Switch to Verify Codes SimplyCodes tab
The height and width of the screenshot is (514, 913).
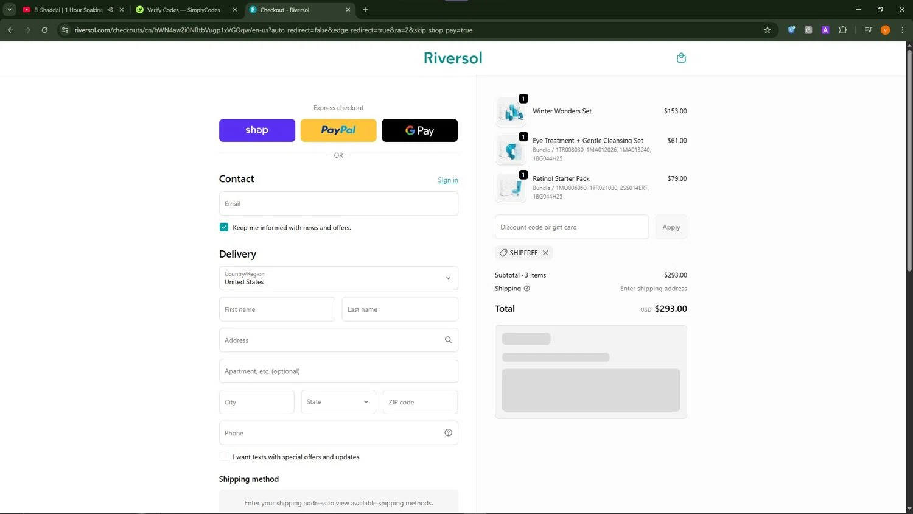[x=185, y=10]
